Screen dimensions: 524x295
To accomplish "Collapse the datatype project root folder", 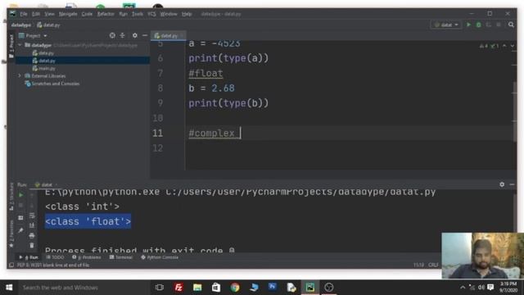I will (x=20, y=45).
